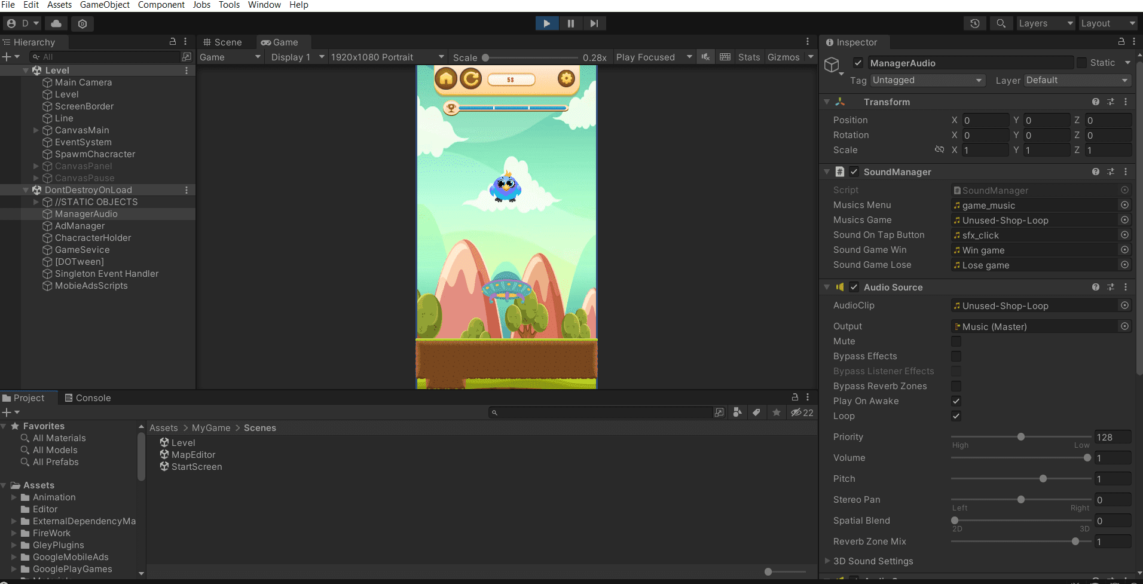Select SpawmChacracter object
This screenshot has width=1143, height=584.
[x=95, y=154]
